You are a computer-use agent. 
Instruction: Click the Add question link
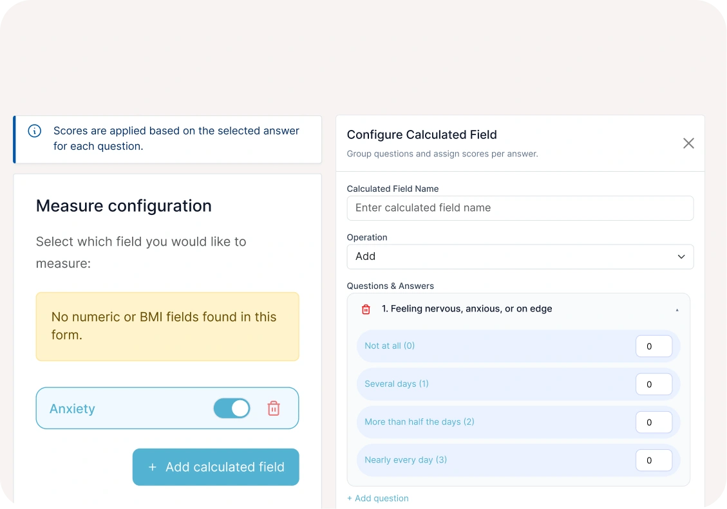(378, 498)
